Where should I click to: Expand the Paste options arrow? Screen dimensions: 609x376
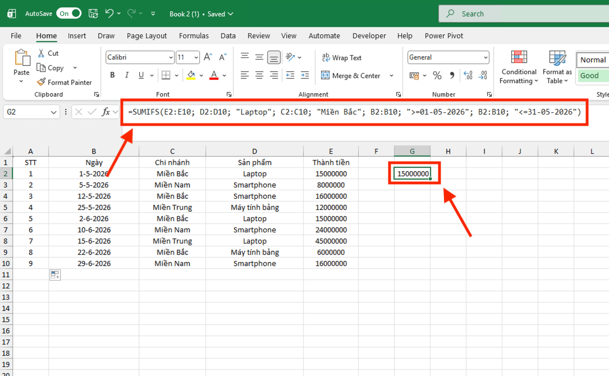click(x=21, y=81)
